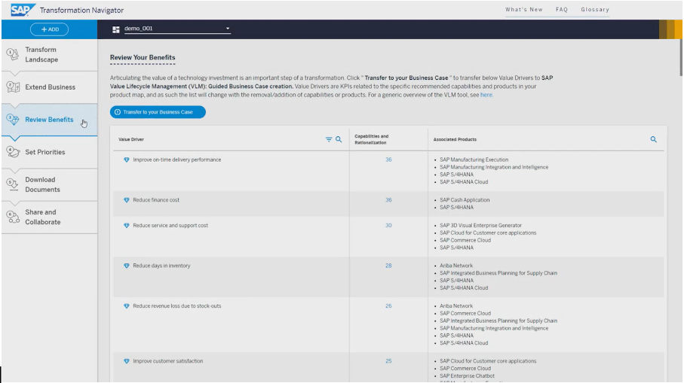This screenshot has width=684, height=383.
Task: Search Associated Products with magnifier icon
Action: [653, 139]
